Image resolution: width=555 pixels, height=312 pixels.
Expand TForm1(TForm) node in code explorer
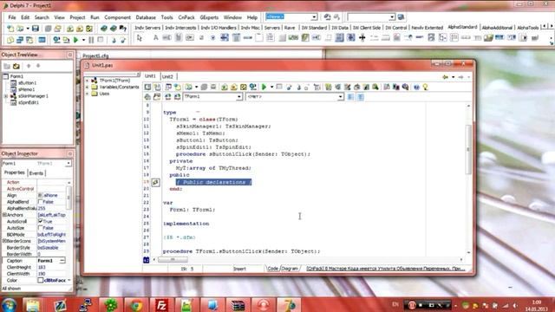[87, 81]
